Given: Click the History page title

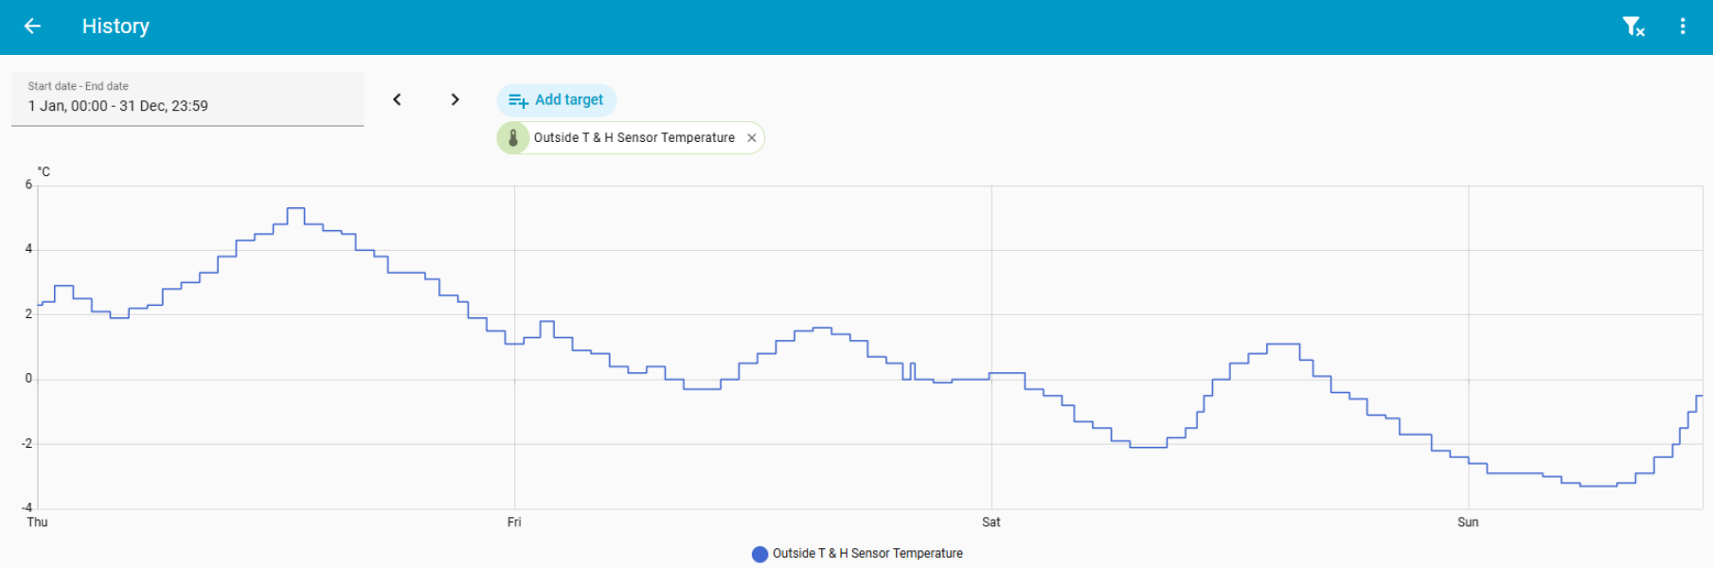Looking at the screenshot, I should click(116, 27).
